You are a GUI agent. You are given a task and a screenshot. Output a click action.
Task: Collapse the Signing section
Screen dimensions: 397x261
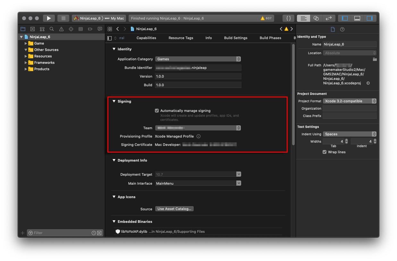114,101
